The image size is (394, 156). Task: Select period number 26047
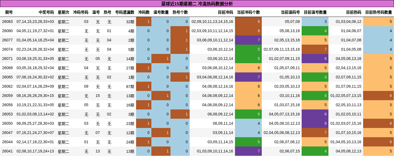pos(7,133)
